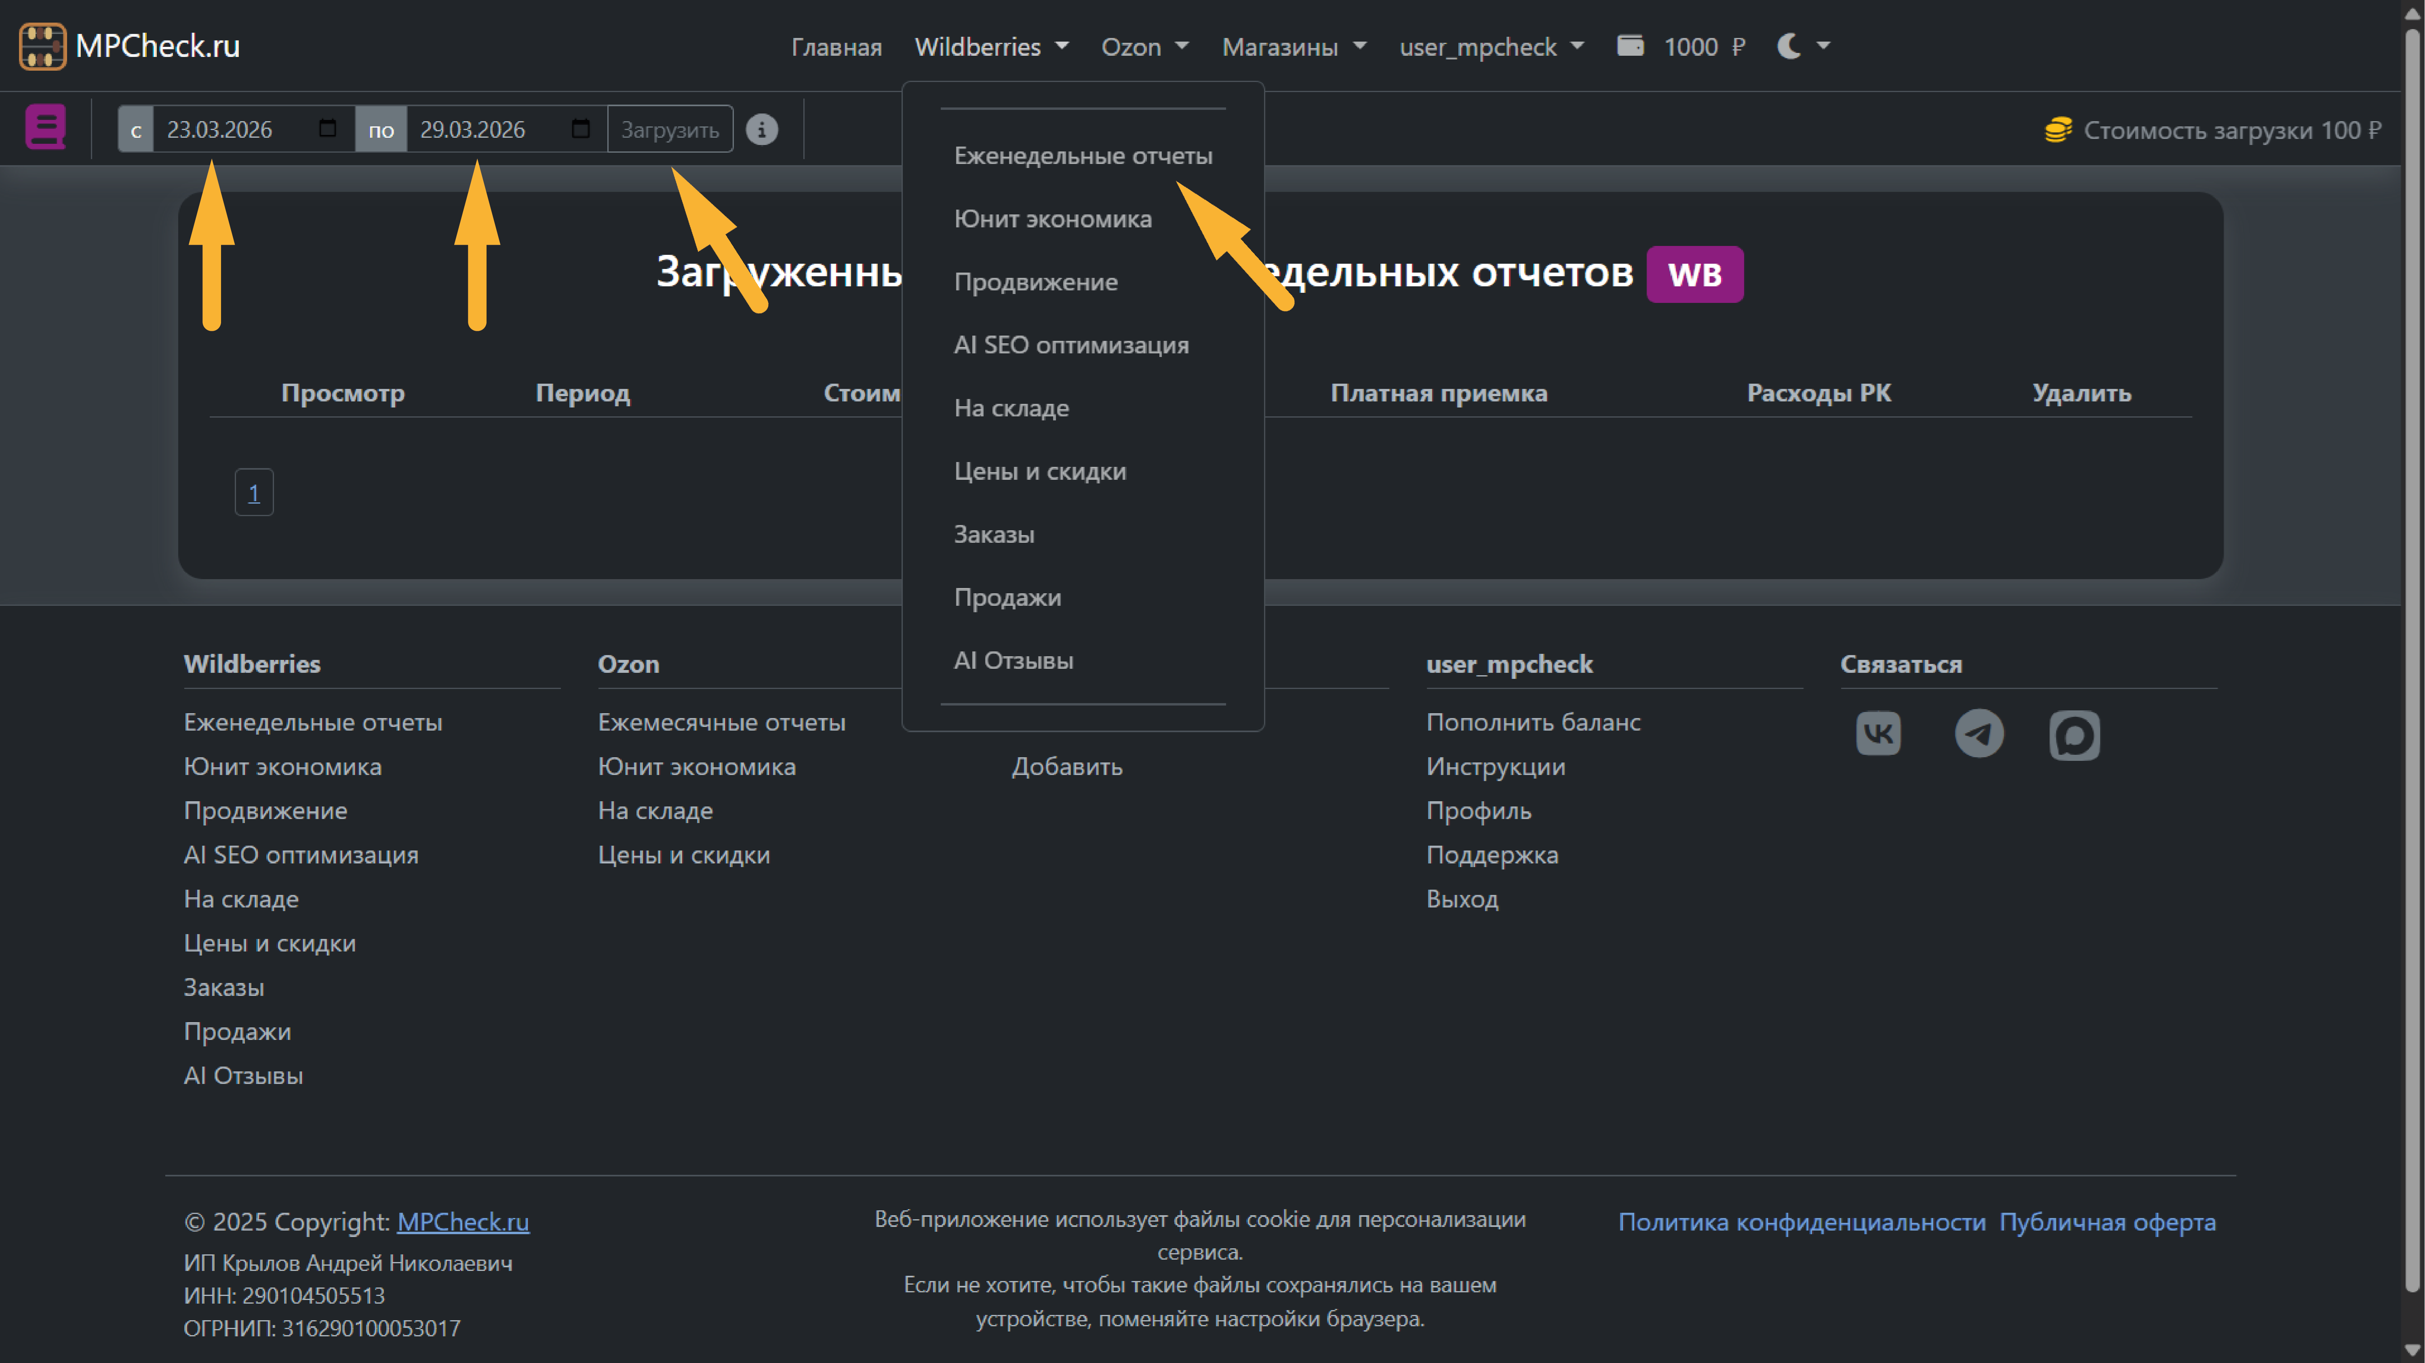Click pagination page 1 button
The image size is (2425, 1363).
(x=253, y=493)
